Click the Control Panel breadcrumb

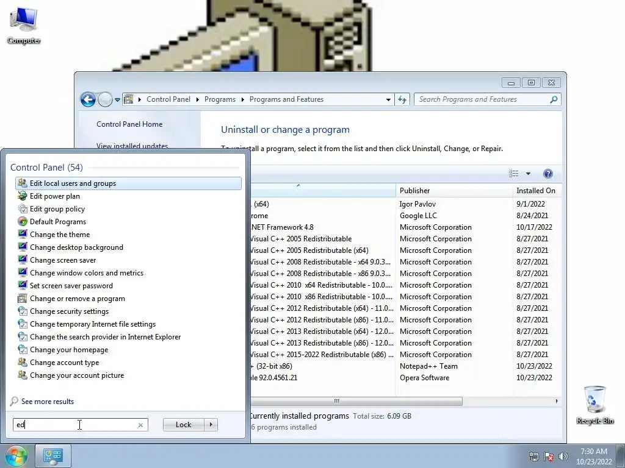click(168, 99)
